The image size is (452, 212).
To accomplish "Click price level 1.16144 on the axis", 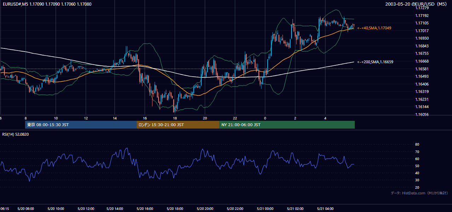I will point(423,107).
